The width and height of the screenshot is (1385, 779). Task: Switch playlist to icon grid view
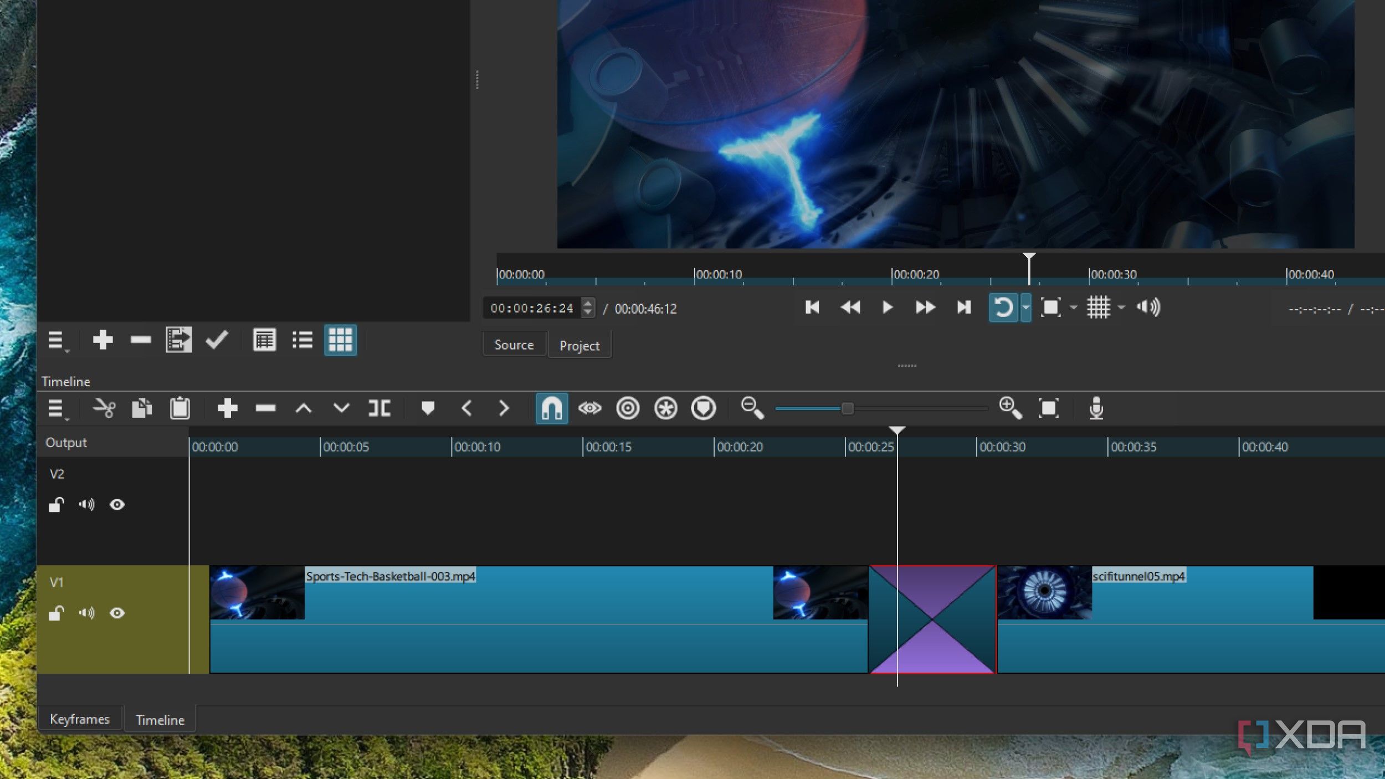click(x=340, y=340)
